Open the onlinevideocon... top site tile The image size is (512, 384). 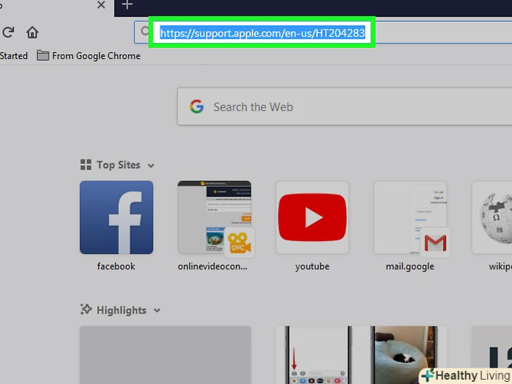point(215,217)
